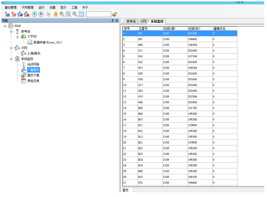Click the padlock unlock icon
This screenshot has width=267, height=197.
tap(115, 14)
